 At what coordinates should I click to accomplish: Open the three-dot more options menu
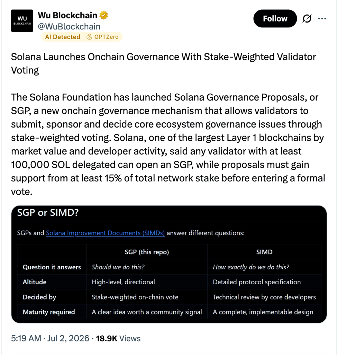coord(322,19)
